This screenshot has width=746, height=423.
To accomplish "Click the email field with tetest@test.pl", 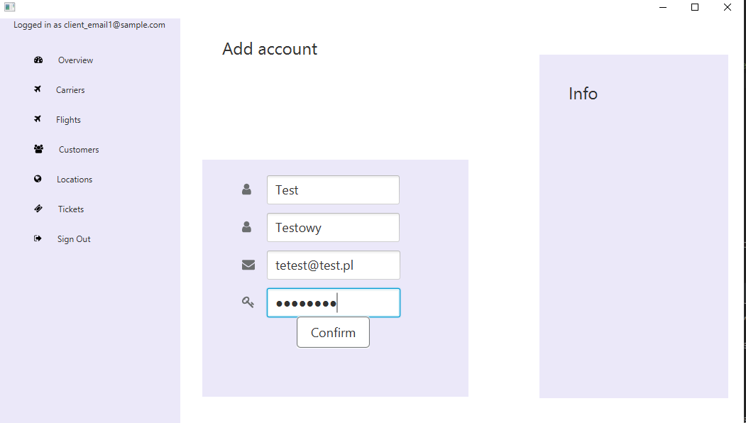I will 333,265.
